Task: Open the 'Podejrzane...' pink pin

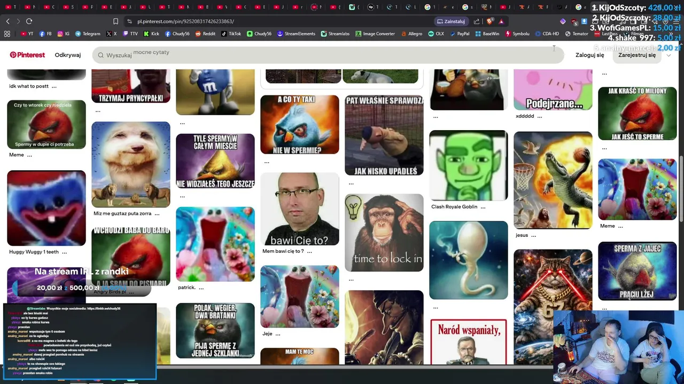Action: 553,90
